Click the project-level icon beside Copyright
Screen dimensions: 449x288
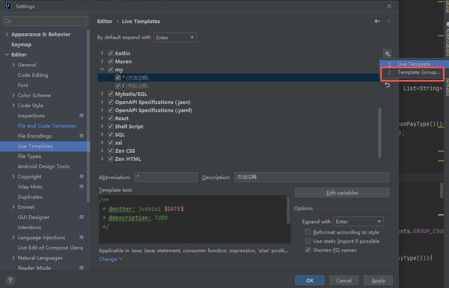point(82,176)
